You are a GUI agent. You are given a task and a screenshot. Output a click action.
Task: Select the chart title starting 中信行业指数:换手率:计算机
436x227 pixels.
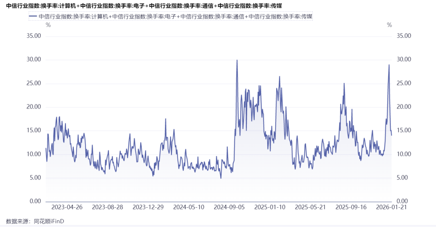pyautogui.click(x=144, y=6)
